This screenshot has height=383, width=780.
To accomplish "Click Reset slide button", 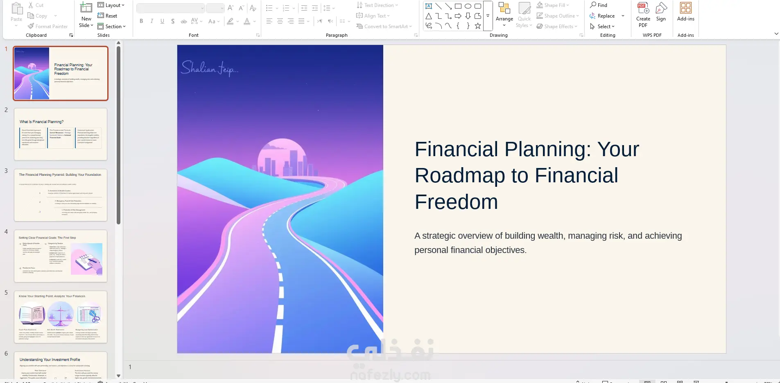I will click(107, 16).
